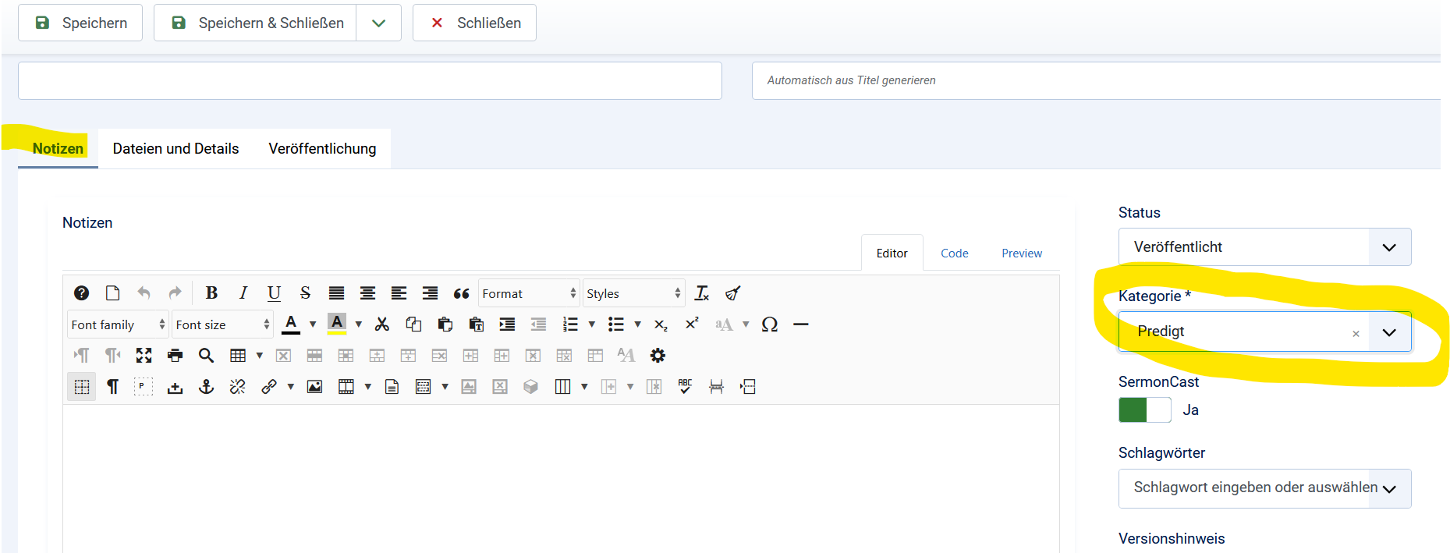Viewport: 1450px width, 553px height.
Task: Click the Schließen button
Action: tap(474, 23)
